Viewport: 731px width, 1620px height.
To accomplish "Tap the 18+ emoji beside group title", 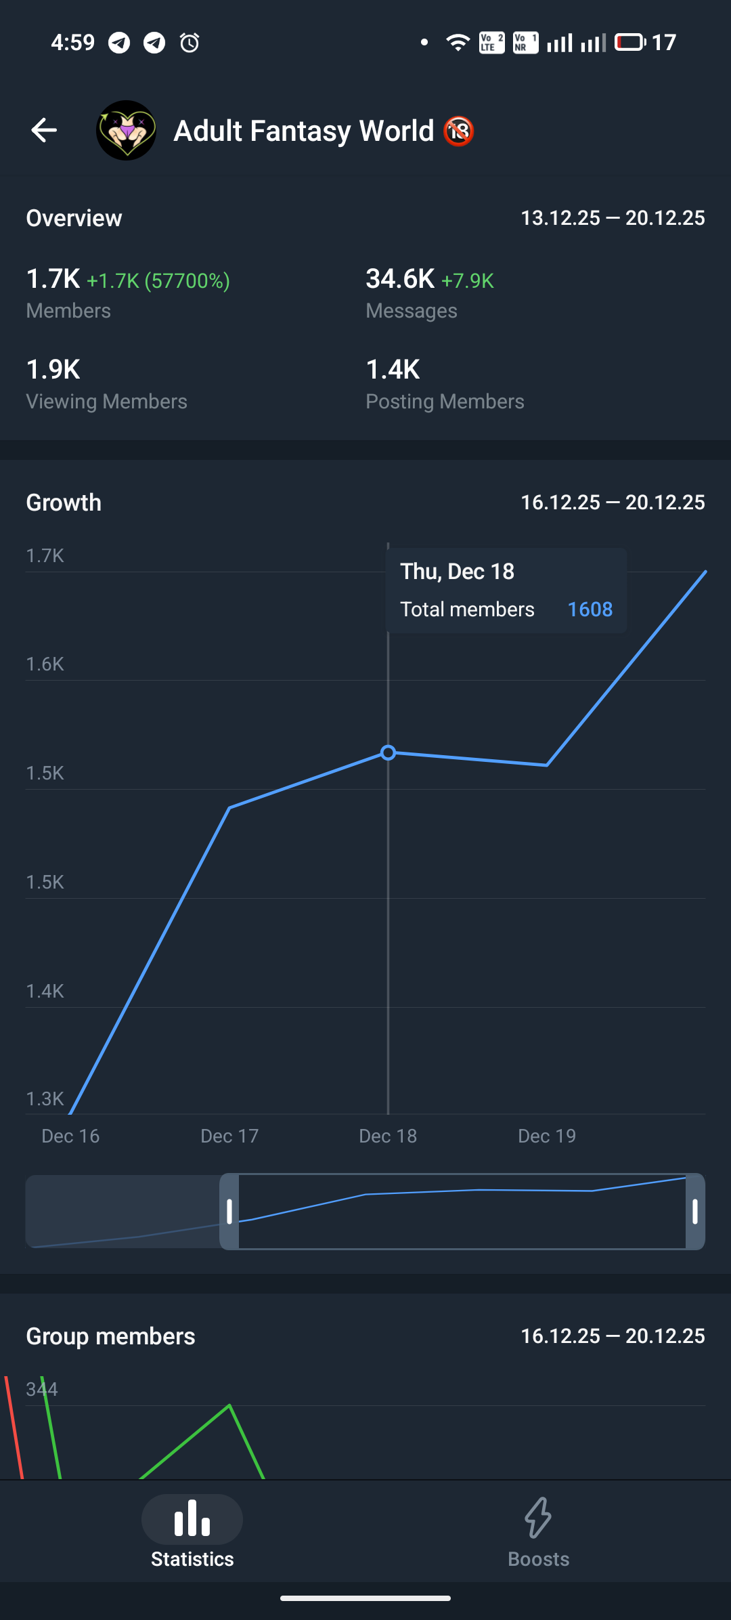I will coord(459,131).
